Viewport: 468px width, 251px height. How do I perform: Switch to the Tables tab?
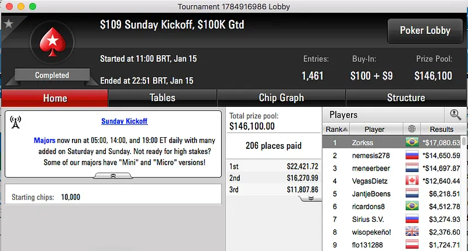163,97
